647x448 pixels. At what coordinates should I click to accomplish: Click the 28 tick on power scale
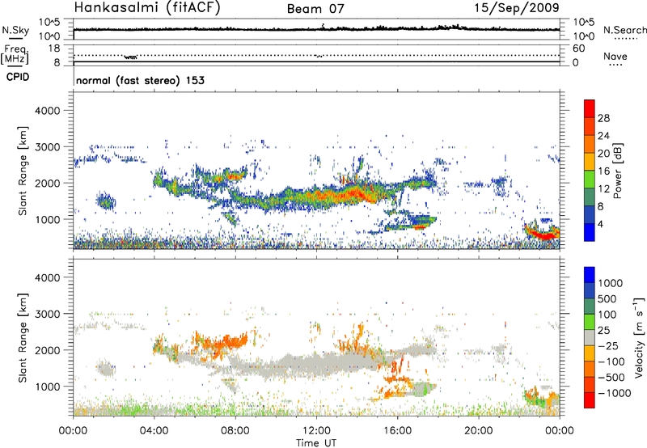pyautogui.click(x=603, y=118)
